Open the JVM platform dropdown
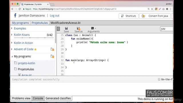The width and height of the screenshot is (183, 103). click(166, 29)
